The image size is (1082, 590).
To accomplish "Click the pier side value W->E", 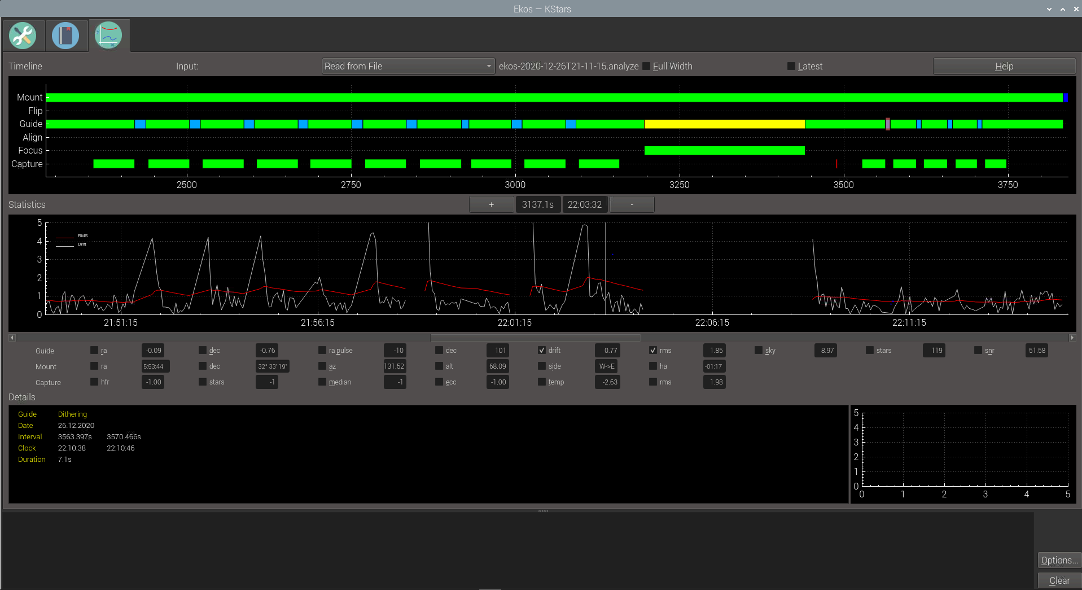I will click(606, 366).
